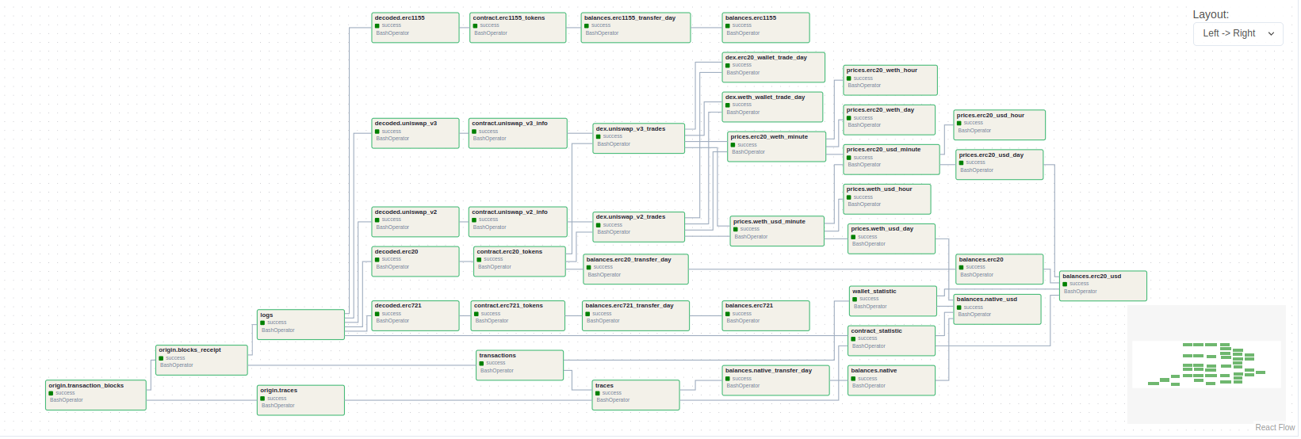Click the decoded.erc1155 node
The image size is (1301, 439).
click(x=415, y=28)
